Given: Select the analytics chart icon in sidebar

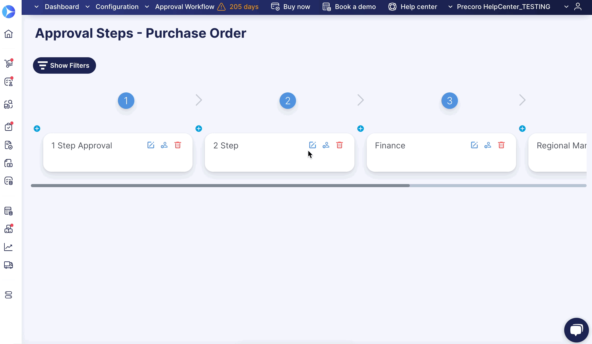Looking at the screenshot, I should coord(9,247).
